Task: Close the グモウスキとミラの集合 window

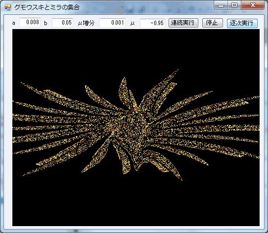Action: (253, 5)
